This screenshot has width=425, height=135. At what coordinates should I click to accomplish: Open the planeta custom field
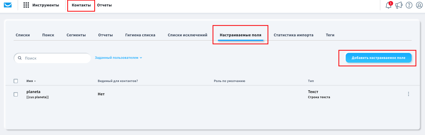(x=33, y=92)
